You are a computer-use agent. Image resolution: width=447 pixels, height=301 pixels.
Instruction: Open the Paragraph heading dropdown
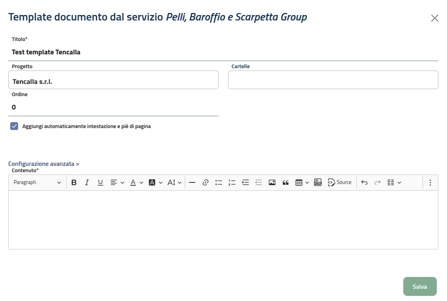tap(37, 182)
